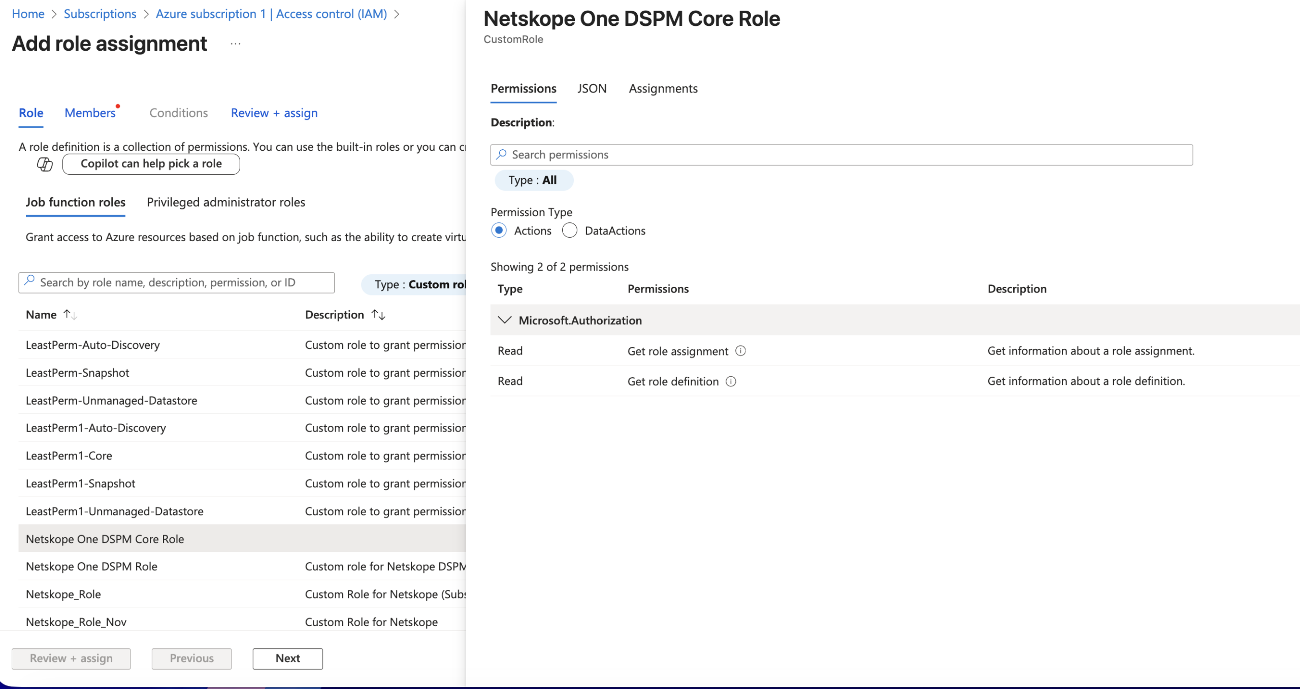Click 'Get information about a role assignment.' description
The width and height of the screenshot is (1300, 689).
click(x=1091, y=351)
